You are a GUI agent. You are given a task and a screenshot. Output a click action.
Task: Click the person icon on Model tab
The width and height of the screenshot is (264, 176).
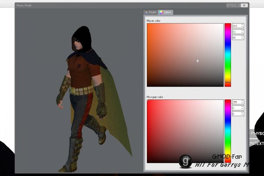(x=147, y=12)
